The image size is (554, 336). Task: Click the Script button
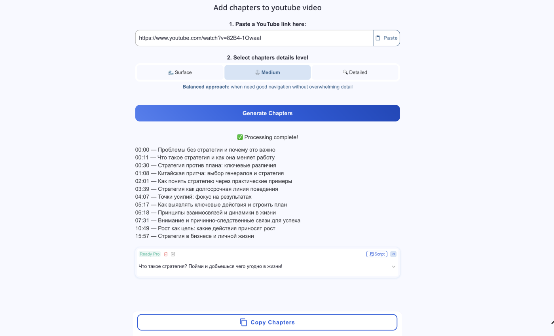coord(377,254)
